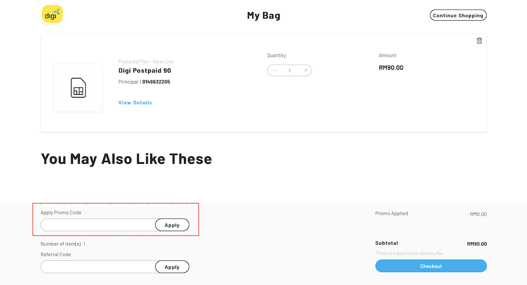Click the quantity value field
Image resolution: width=527 pixels, height=285 pixels.
point(290,71)
